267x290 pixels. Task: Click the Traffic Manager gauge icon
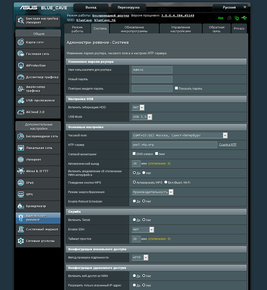coord(21,77)
